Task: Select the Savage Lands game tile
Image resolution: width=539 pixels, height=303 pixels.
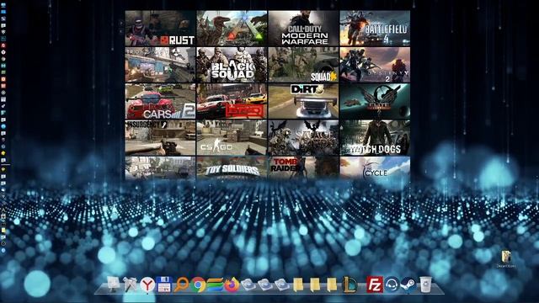Action: point(303,138)
